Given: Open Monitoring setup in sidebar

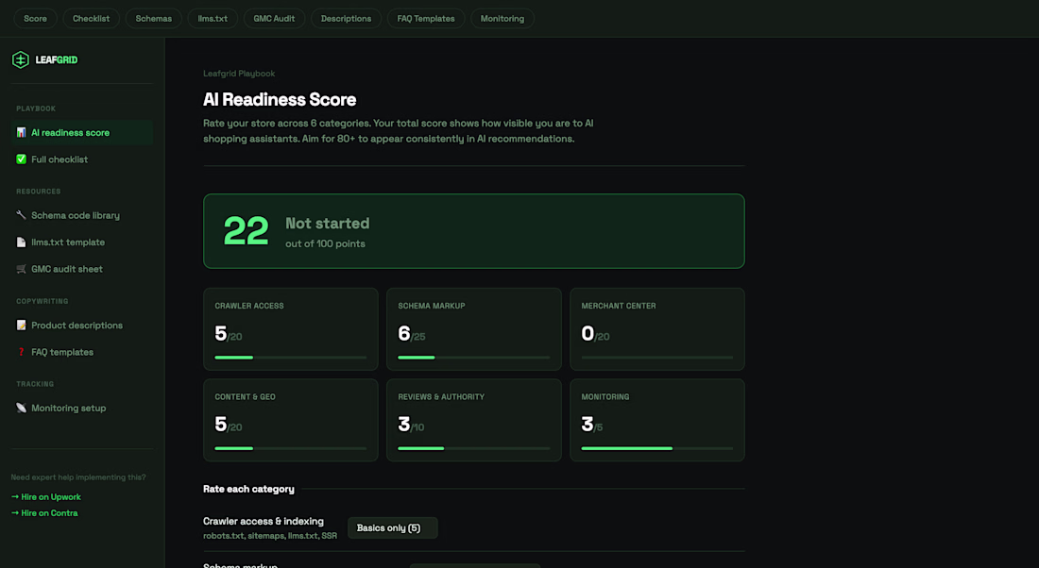Looking at the screenshot, I should click(82, 408).
